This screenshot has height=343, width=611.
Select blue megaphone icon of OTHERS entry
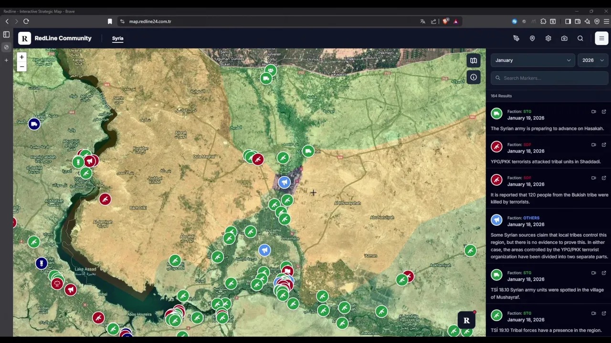coord(496,220)
